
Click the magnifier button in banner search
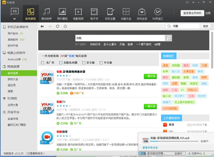point(168,38)
